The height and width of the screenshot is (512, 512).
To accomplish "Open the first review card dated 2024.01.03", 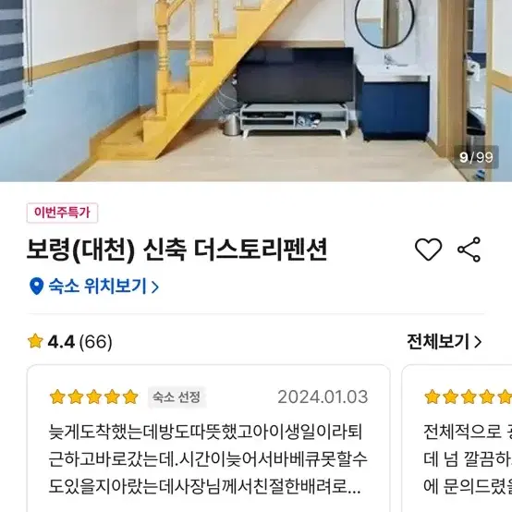I will coord(208,438).
